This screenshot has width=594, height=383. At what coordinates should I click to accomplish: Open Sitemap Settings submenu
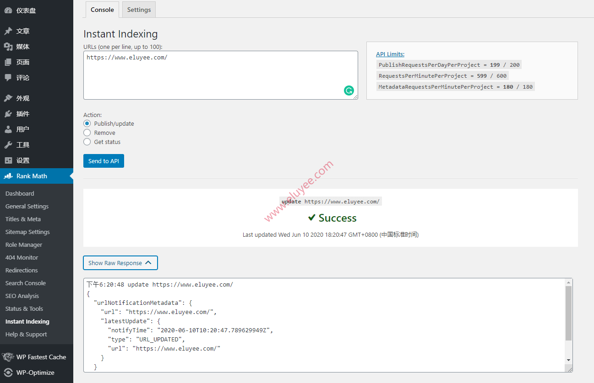click(27, 232)
